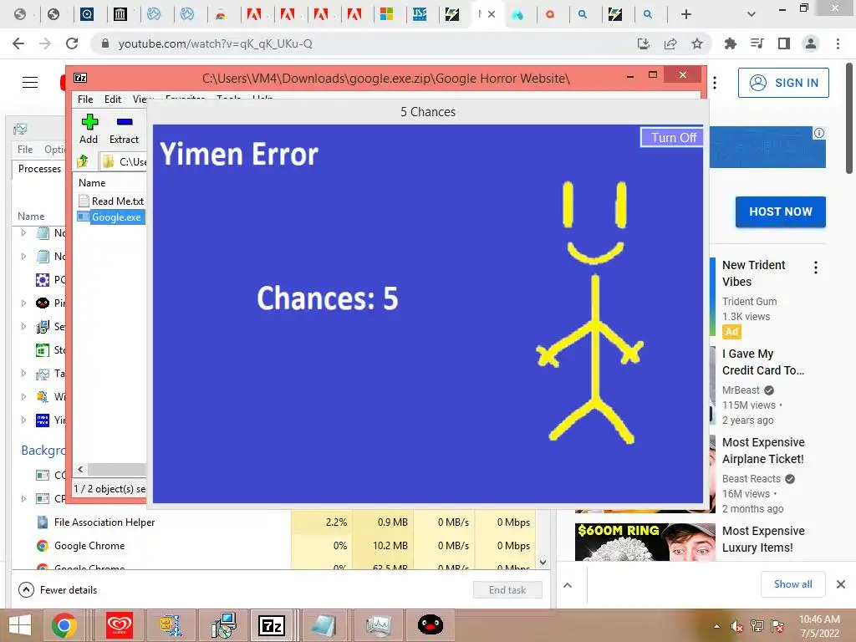
Task: Open Chrome tab search dropdown
Action: [752, 15]
